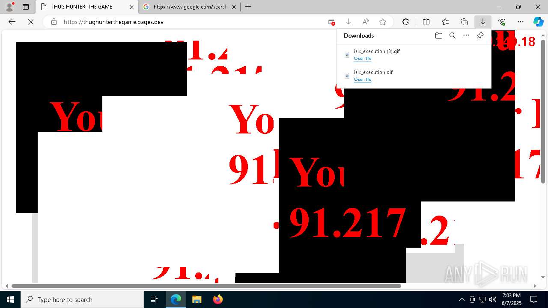Viewport: 548px width, 308px height.
Task: Open Collections panel
Action: (x=464, y=22)
